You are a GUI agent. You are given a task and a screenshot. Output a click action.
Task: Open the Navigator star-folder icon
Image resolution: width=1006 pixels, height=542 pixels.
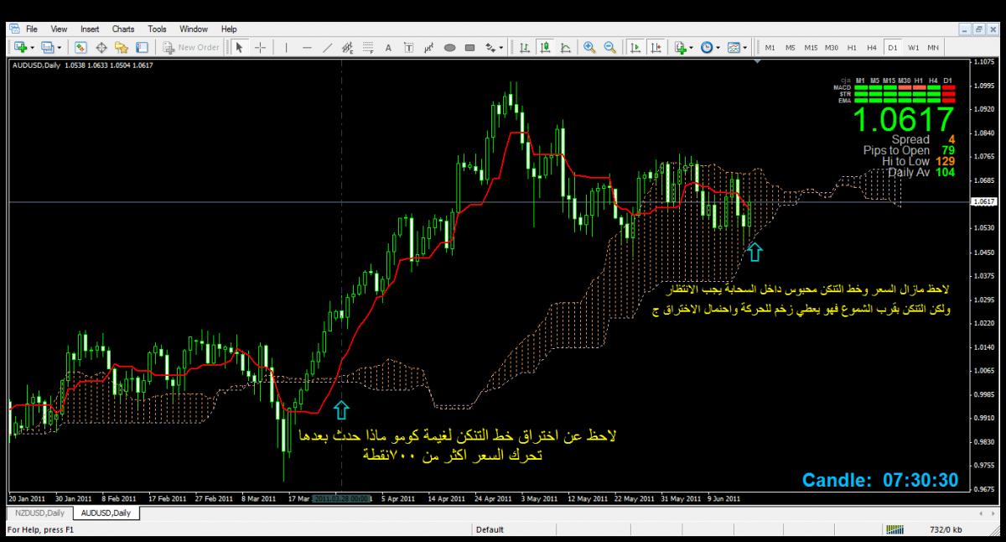(122, 48)
